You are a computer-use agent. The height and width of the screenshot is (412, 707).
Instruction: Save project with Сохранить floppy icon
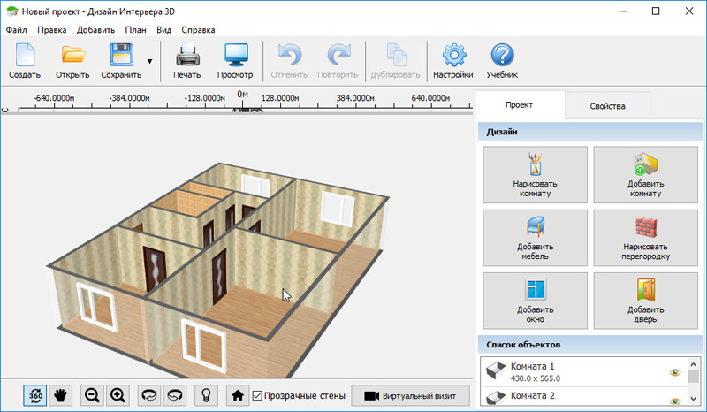point(121,61)
